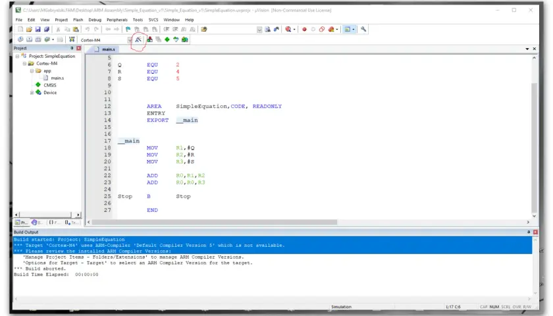Kill all breakpoints in project

(330, 29)
